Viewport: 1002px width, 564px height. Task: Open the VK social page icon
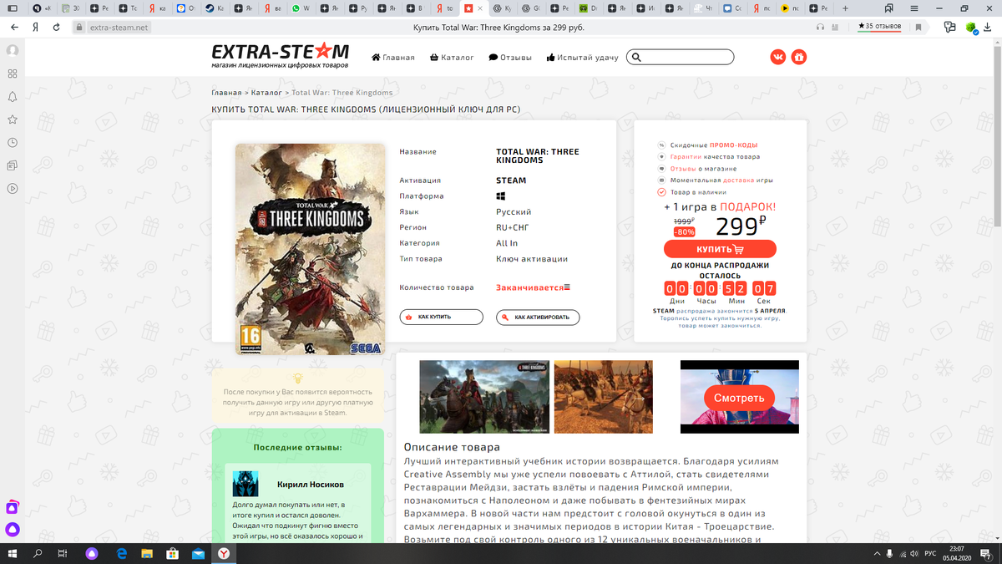[778, 58]
